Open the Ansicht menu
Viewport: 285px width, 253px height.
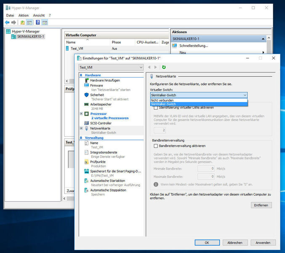(x=39, y=16)
